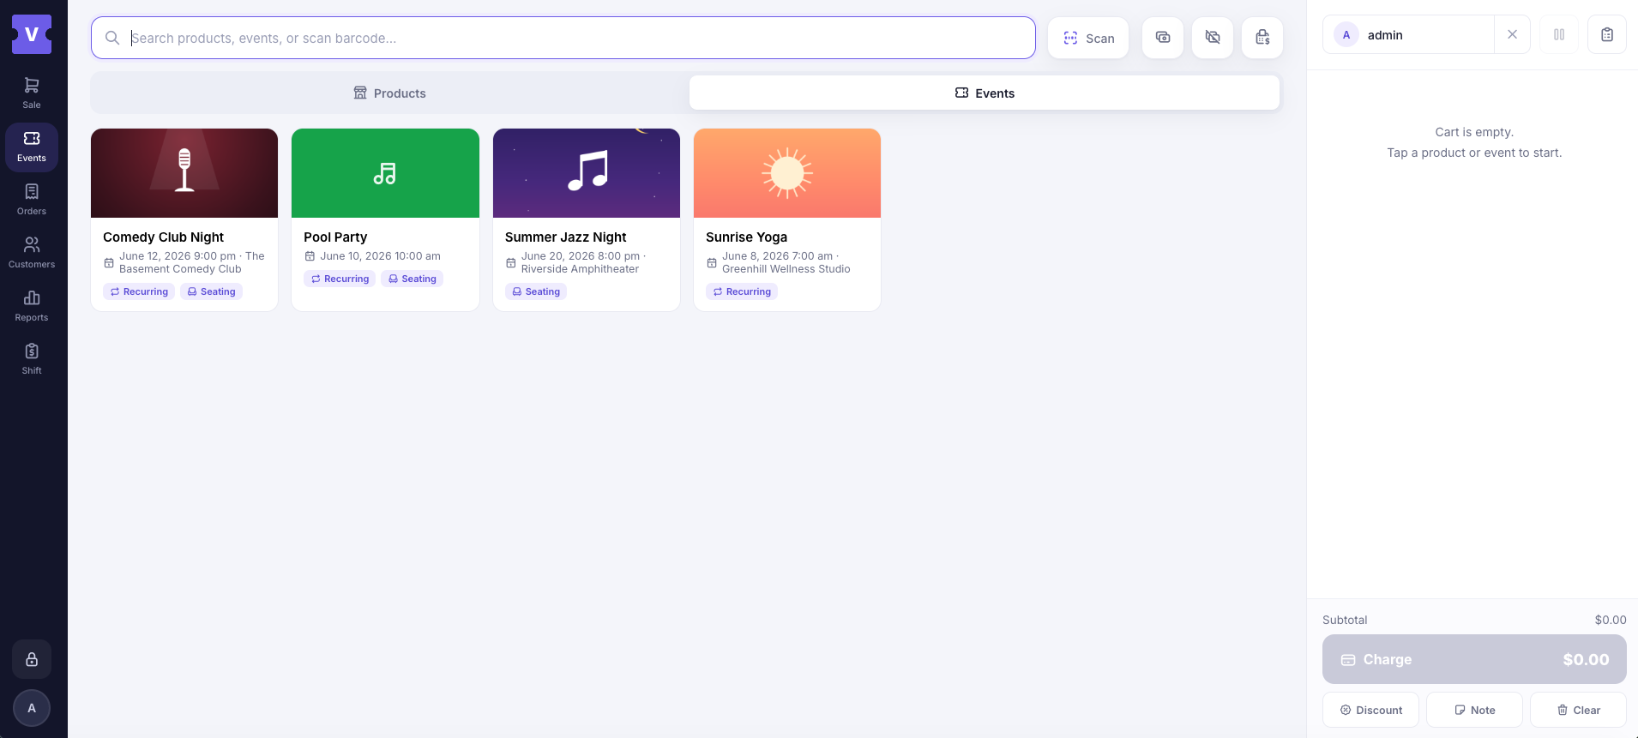Open the Sale section in sidebar

[32, 93]
